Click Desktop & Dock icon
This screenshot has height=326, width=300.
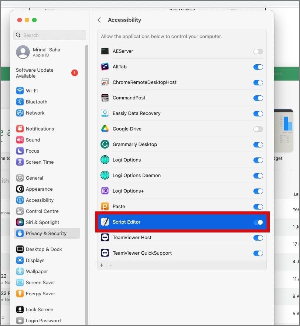tap(20, 249)
